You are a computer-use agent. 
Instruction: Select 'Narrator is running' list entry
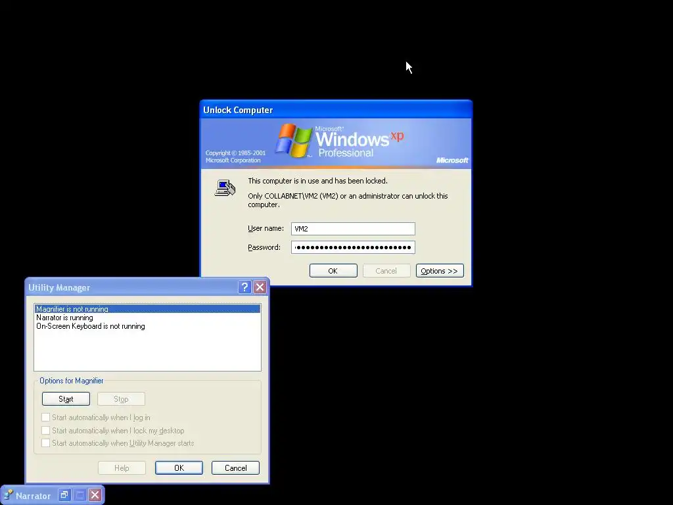pyautogui.click(x=147, y=318)
